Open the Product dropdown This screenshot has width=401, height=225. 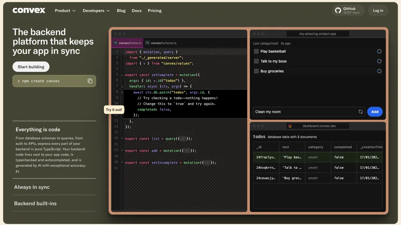(65, 11)
